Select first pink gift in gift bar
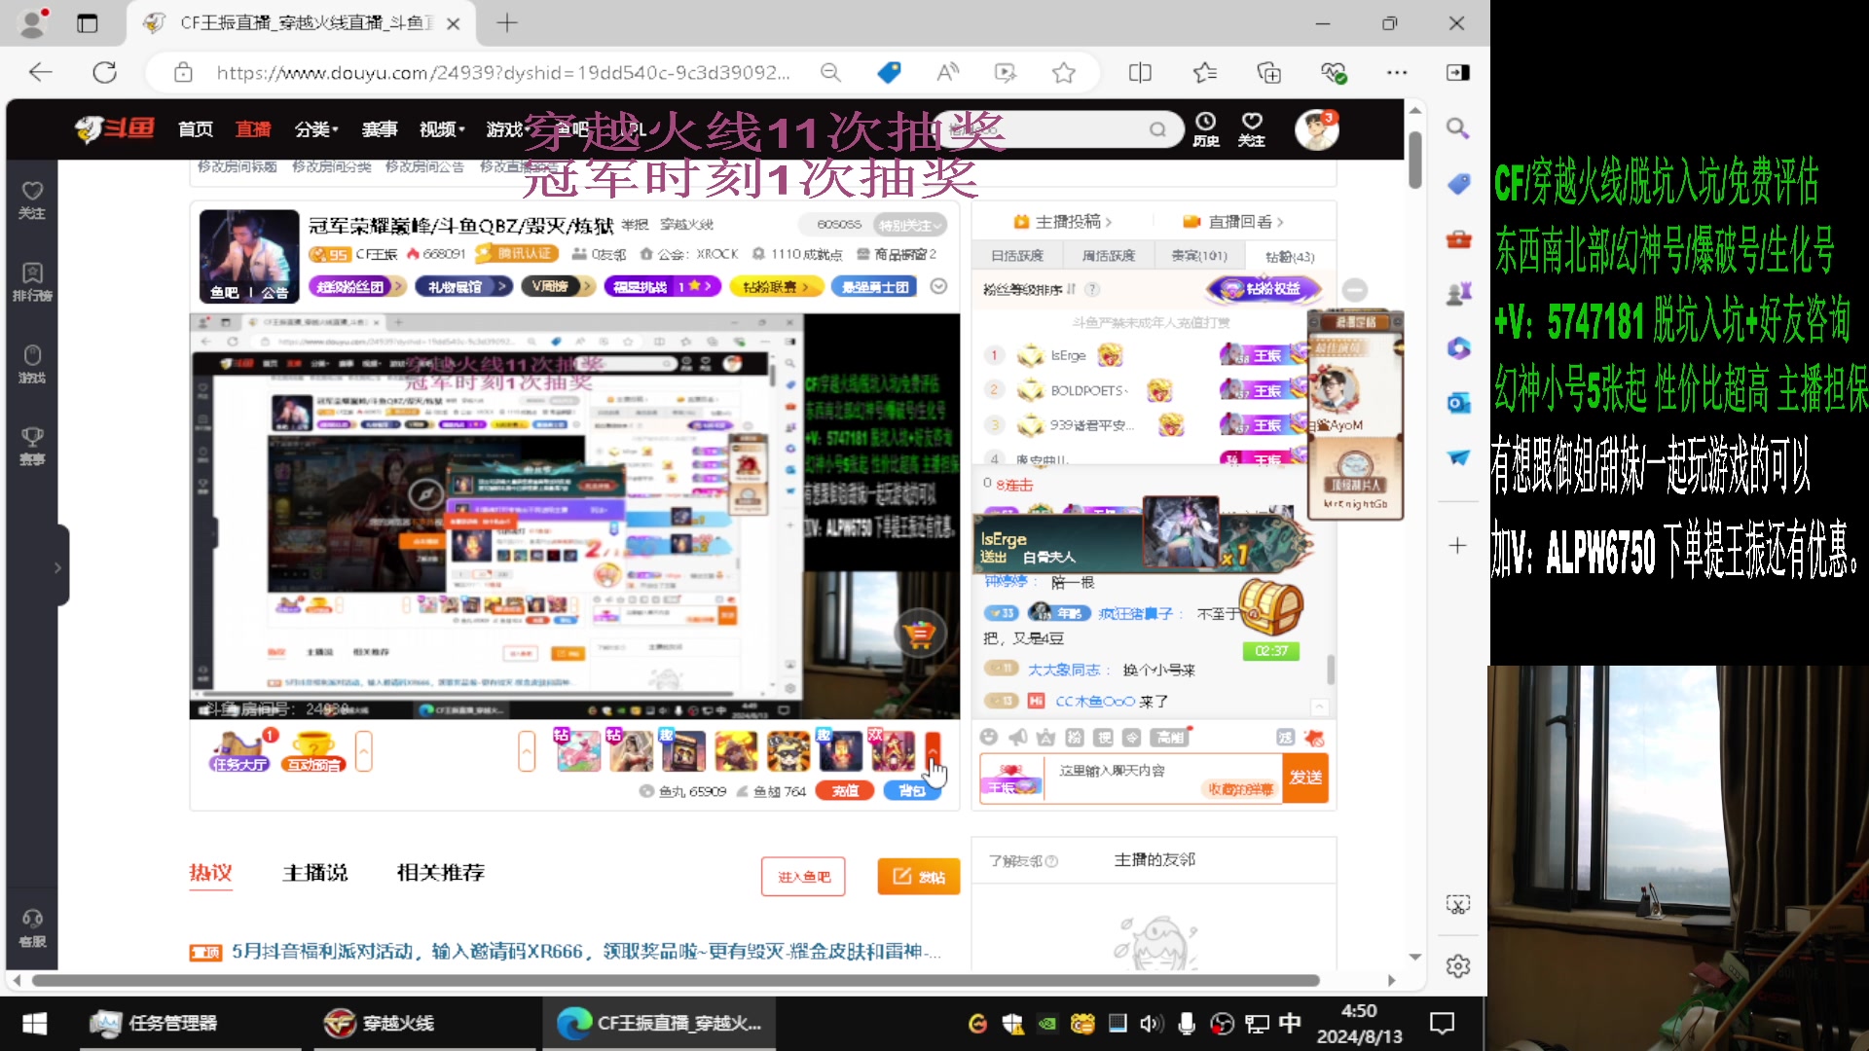The image size is (1869, 1051). click(x=578, y=750)
